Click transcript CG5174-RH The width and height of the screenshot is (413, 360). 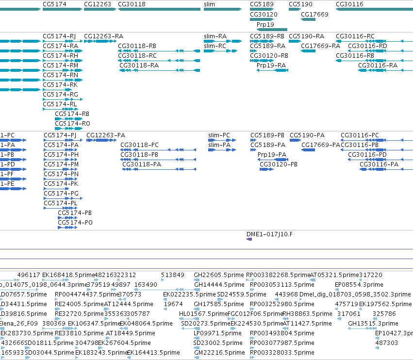coord(61,56)
